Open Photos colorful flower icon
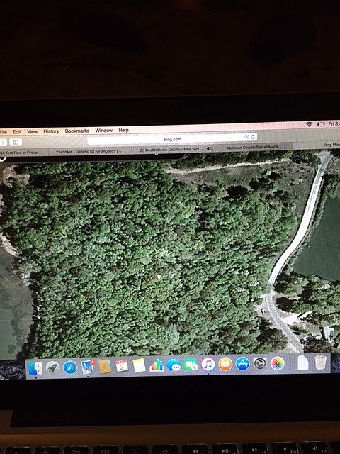The width and height of the screenshot is (340, 454). tap(278, 363)
